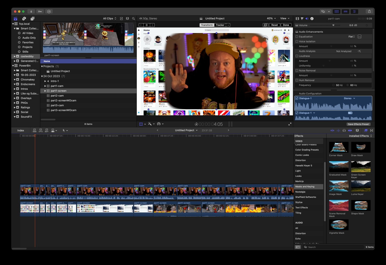Enable the Noise Removal checkbox
Viewport: 386px width, 265px height.
[297, 71]
